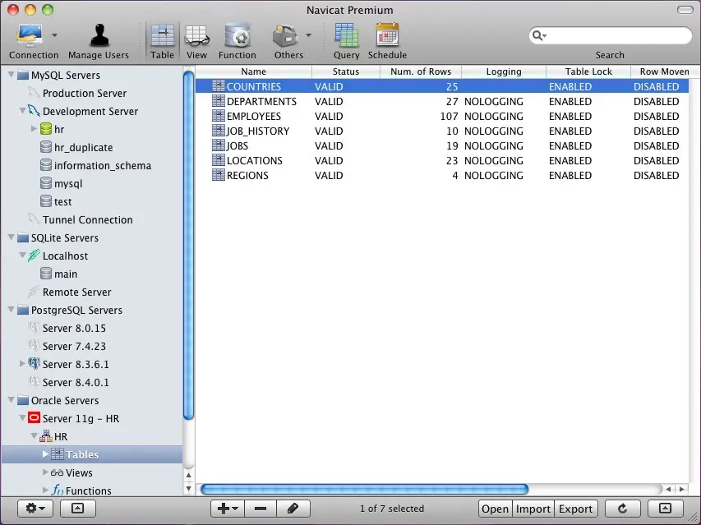
Task: Expand the Functions node triangle
Action: [x=45, y=490]
